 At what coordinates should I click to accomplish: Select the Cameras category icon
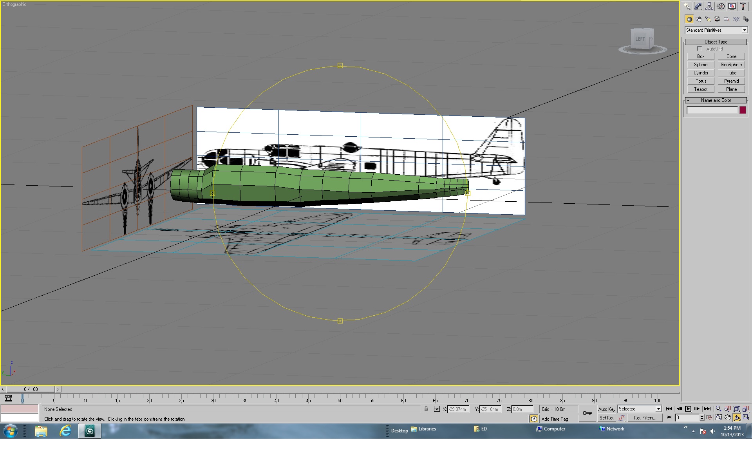click(x=718, y=19)
